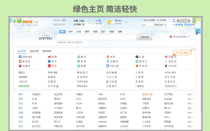Click the 爱淘宝 icon
Viewport: 210px width, 131px height.
coord(20,61)
